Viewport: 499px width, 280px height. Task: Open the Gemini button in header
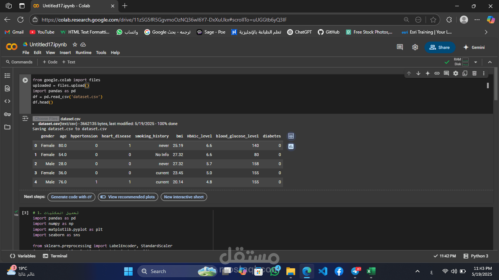pyautogui.click(x=474, y=47)
